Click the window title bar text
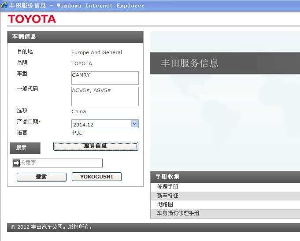 77,6
